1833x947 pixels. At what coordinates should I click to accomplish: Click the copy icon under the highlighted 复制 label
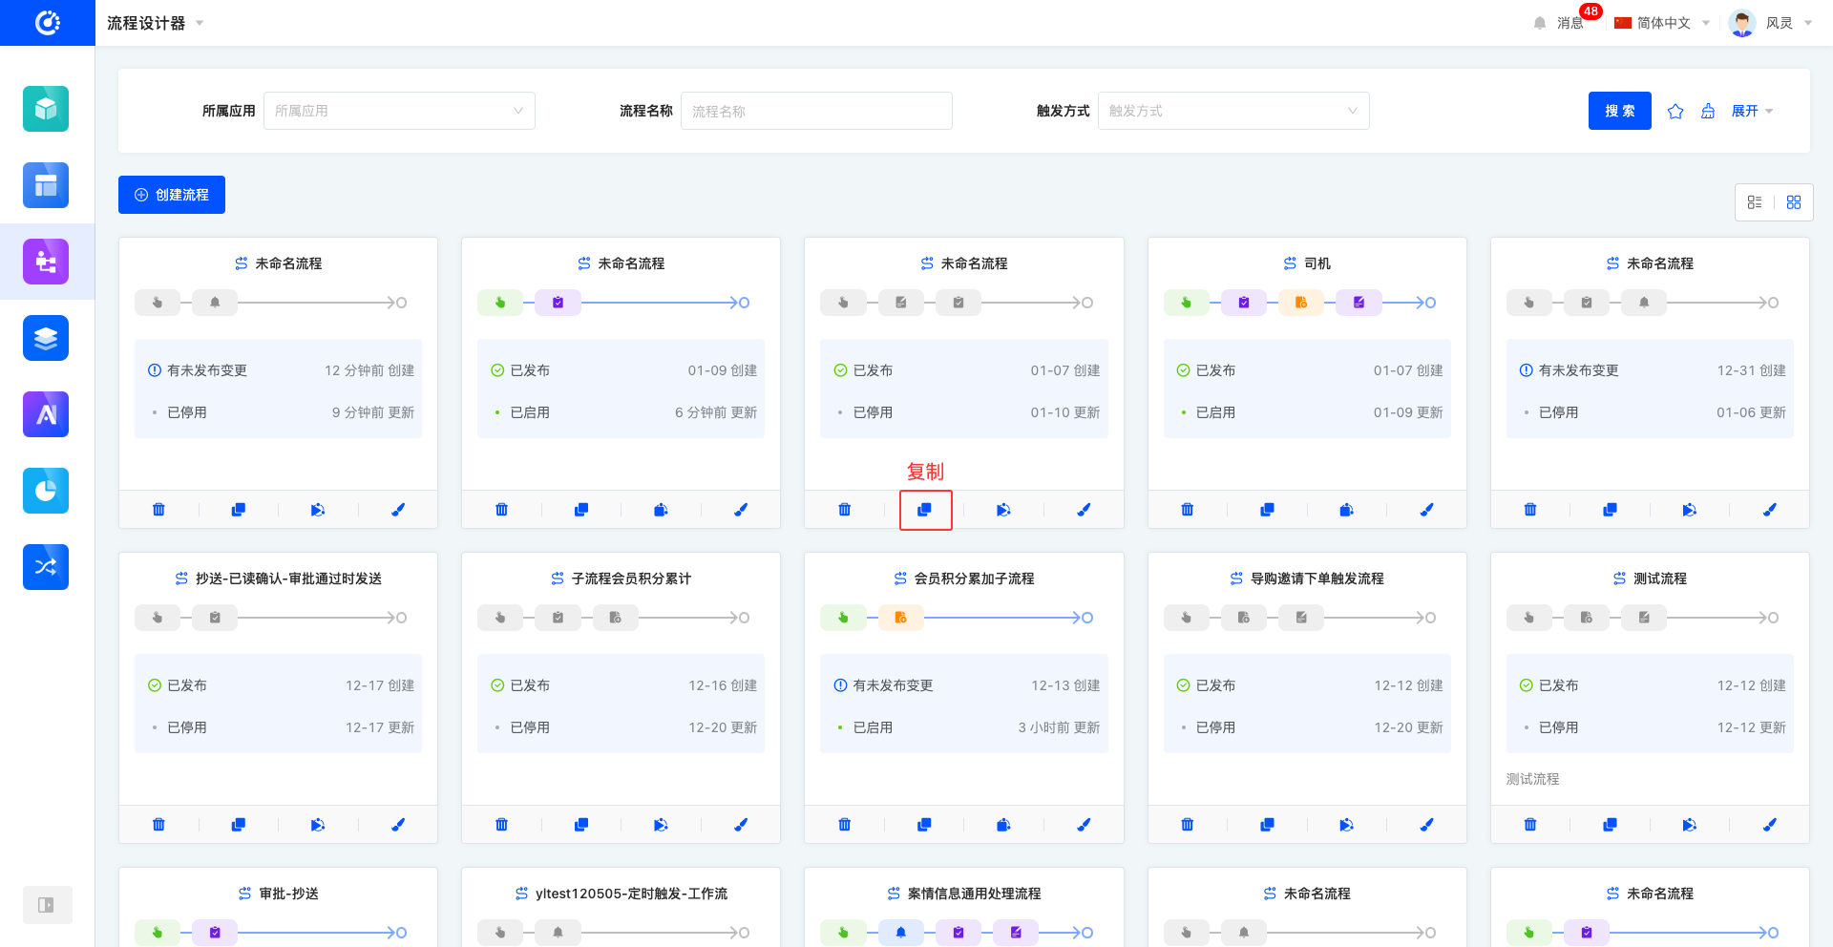coord(924,510)
